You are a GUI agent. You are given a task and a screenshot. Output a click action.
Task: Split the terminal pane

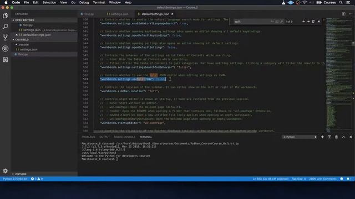pyautogui.click(x=329, y=137)
